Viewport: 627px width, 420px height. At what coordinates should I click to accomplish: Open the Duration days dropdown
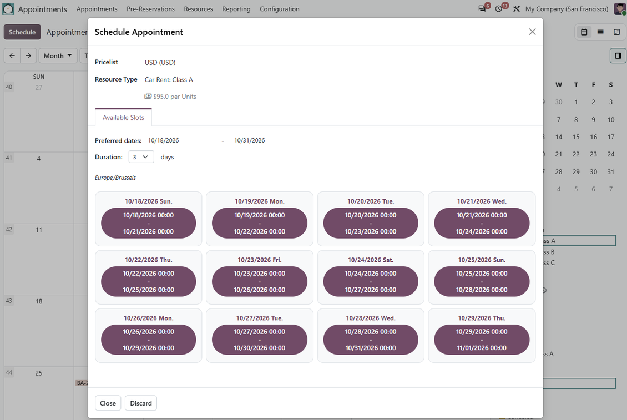click(x=141, y=157)
